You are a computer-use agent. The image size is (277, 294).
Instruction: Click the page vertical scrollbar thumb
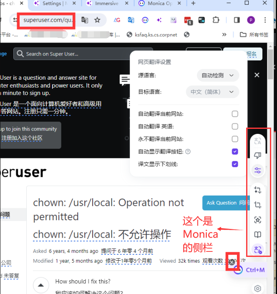pos(270,64)
